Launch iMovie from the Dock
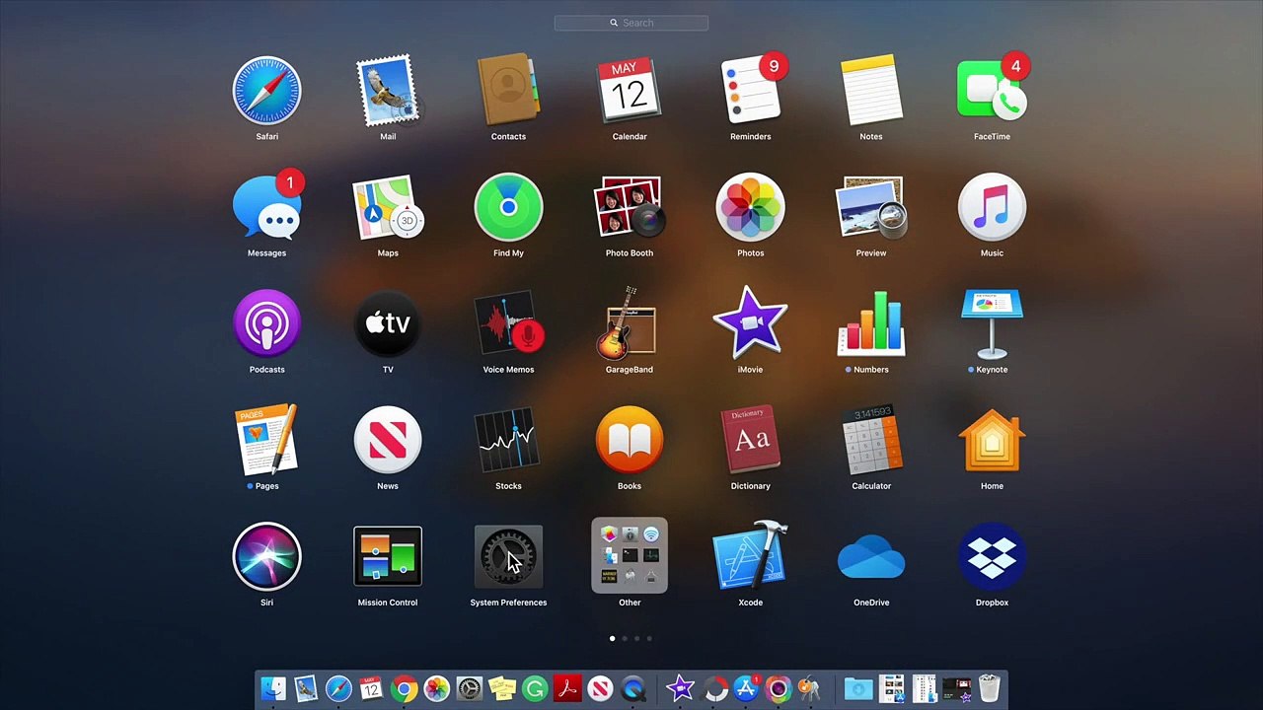Screen dimensions: 1263x710 click(680, 688)
